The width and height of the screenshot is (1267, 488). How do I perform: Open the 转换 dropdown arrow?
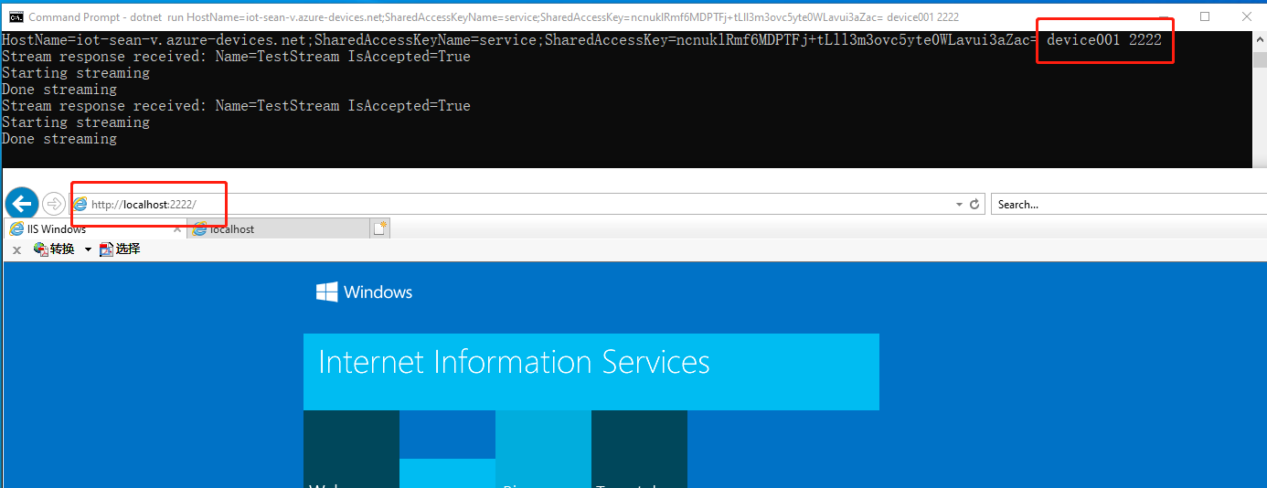tap(88, 249)
